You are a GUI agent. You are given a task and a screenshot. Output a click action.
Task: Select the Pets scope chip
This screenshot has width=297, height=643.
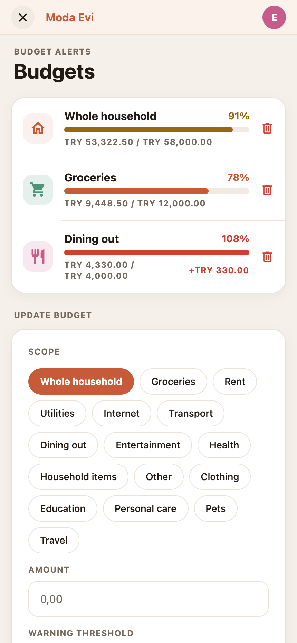[216, 508]
